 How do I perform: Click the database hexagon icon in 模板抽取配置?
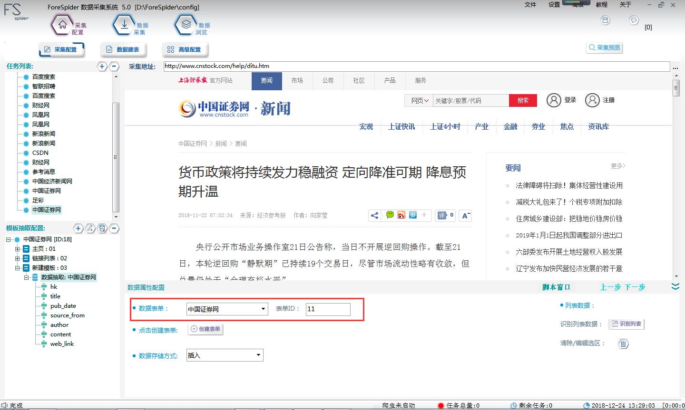point(102,229)
